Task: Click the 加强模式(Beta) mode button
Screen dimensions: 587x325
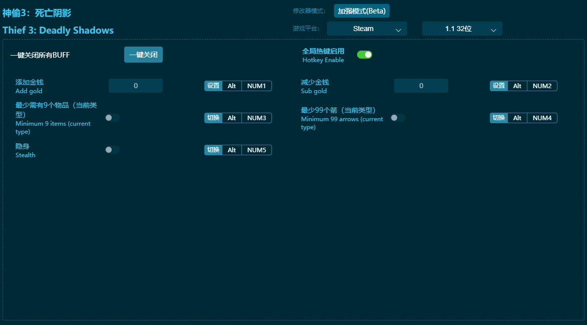Action: click(x=362, y=11)
